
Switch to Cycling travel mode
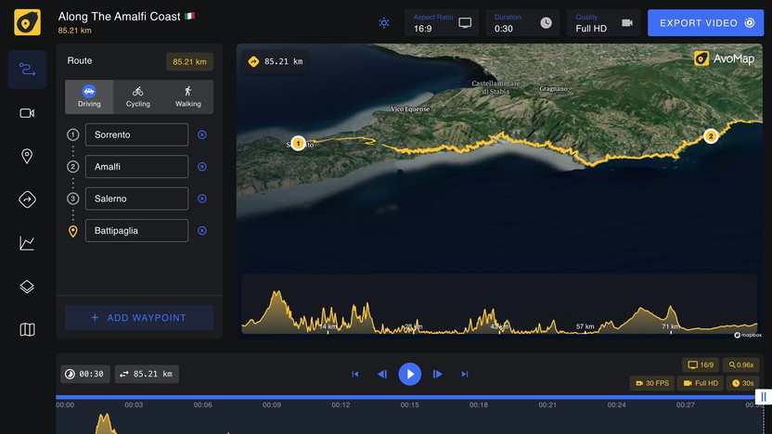[138, 96]
